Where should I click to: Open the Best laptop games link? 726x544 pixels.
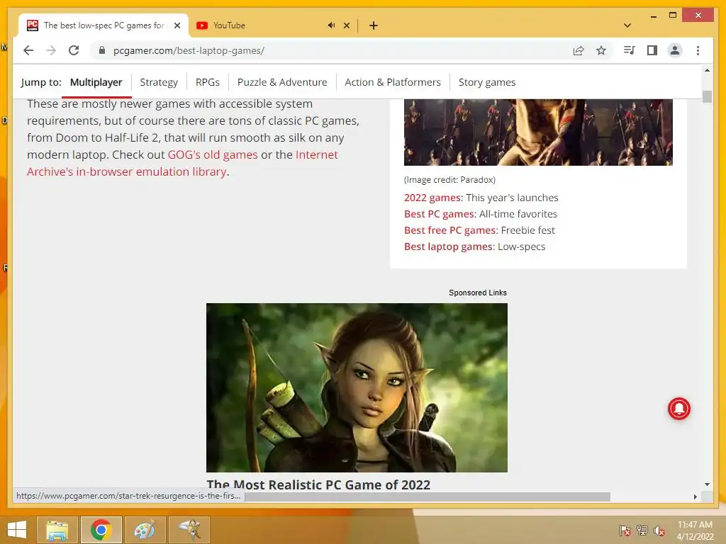(x=448, y=246)
